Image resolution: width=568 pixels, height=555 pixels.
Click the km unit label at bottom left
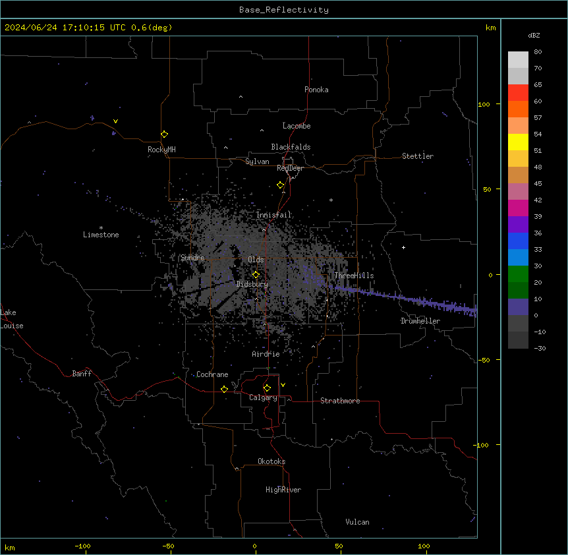[x=10, y=547]
